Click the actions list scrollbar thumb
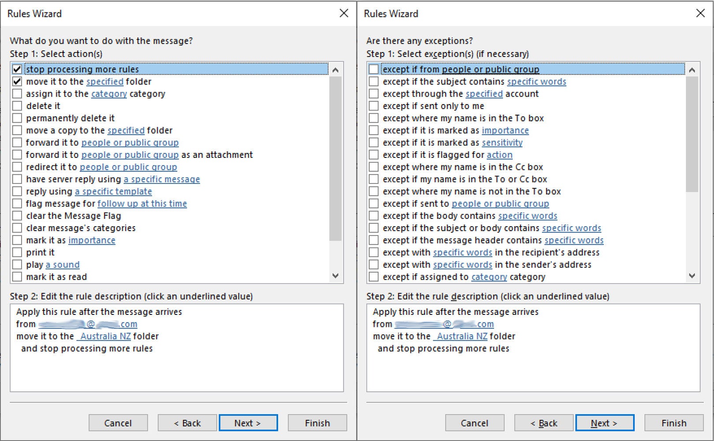This screenshot has width=714, height=441. (335, 159)
